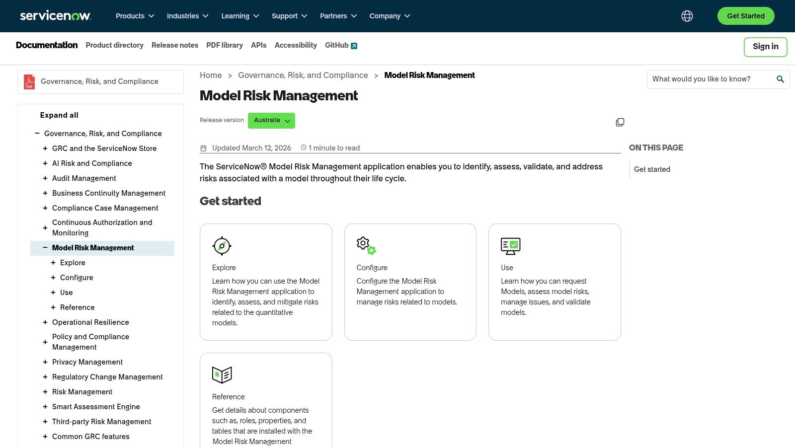Click Home in the breadcrumb

(x=211, y=75)
